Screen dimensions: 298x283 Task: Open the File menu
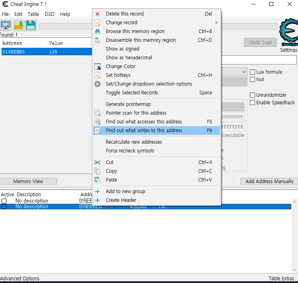pos(5,14)
